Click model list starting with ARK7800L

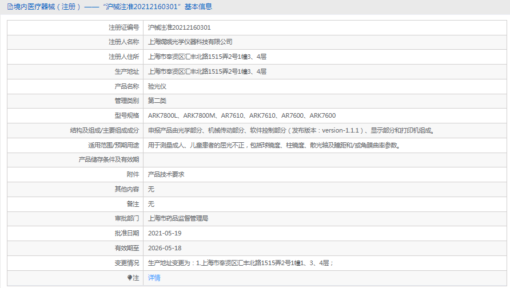pyautogui.click(x=242, y=115)
